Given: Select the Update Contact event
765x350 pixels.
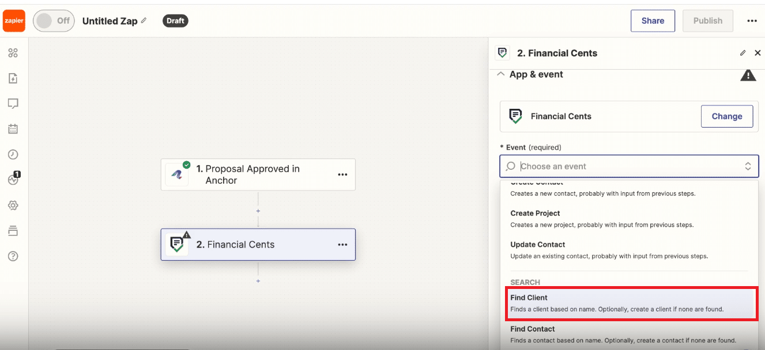Looking at the screenshot, I should (x=629, y=250).
